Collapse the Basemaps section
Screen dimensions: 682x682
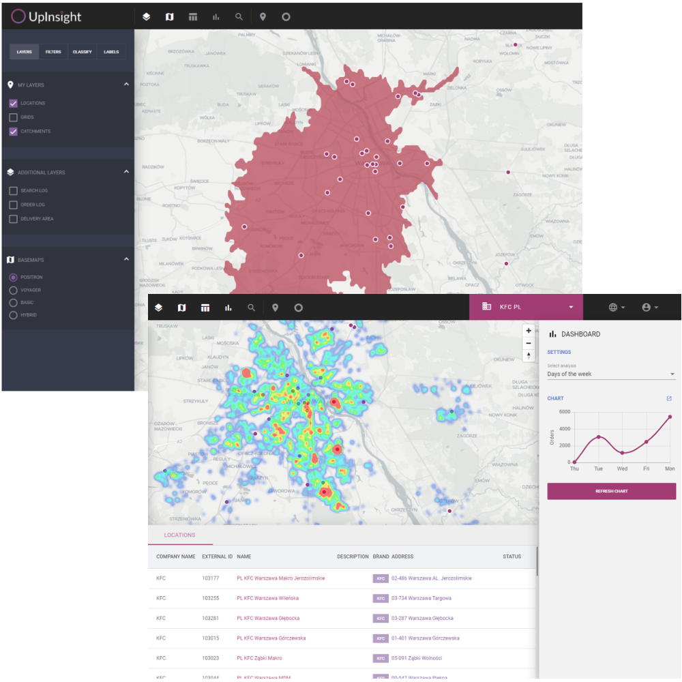126,259
